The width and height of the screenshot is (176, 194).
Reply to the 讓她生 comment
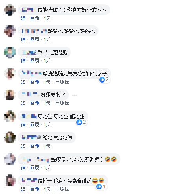tap(35, 125)
